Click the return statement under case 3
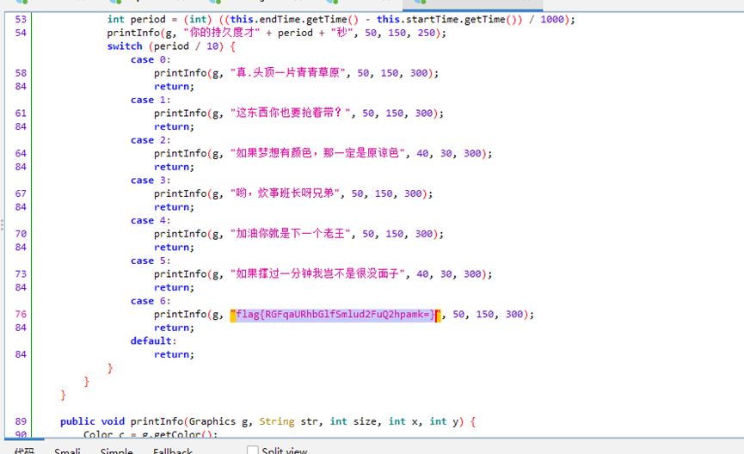The width and height of the screenshot is (744, 454). (174, 207)
